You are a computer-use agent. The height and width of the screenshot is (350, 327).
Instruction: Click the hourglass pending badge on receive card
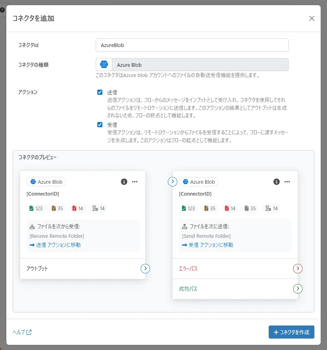[98, 208]
